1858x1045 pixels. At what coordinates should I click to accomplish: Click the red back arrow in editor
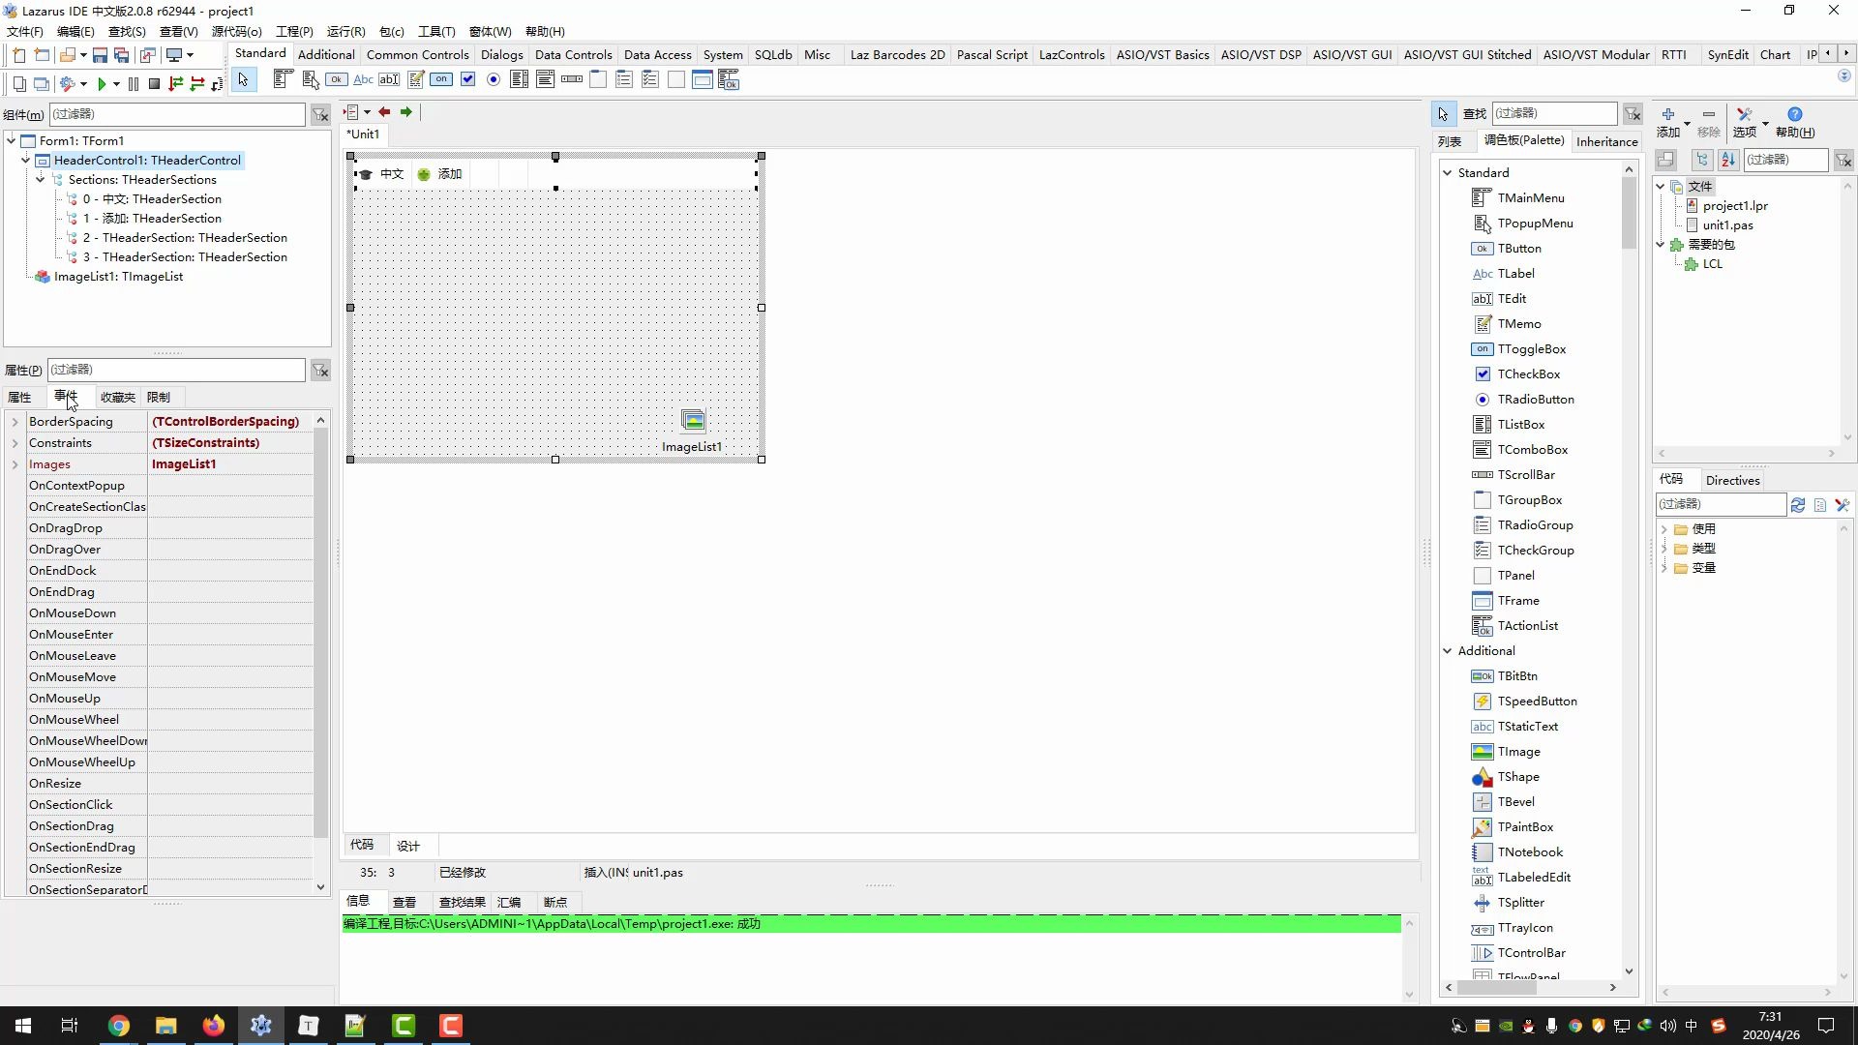click(384, 112)
